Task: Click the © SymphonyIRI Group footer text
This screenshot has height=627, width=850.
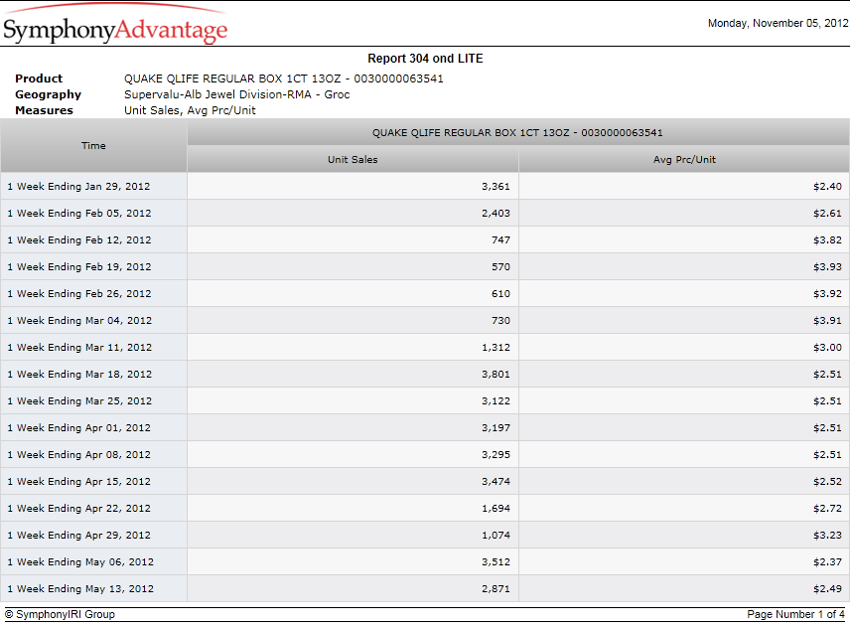Action: [61, 614]
